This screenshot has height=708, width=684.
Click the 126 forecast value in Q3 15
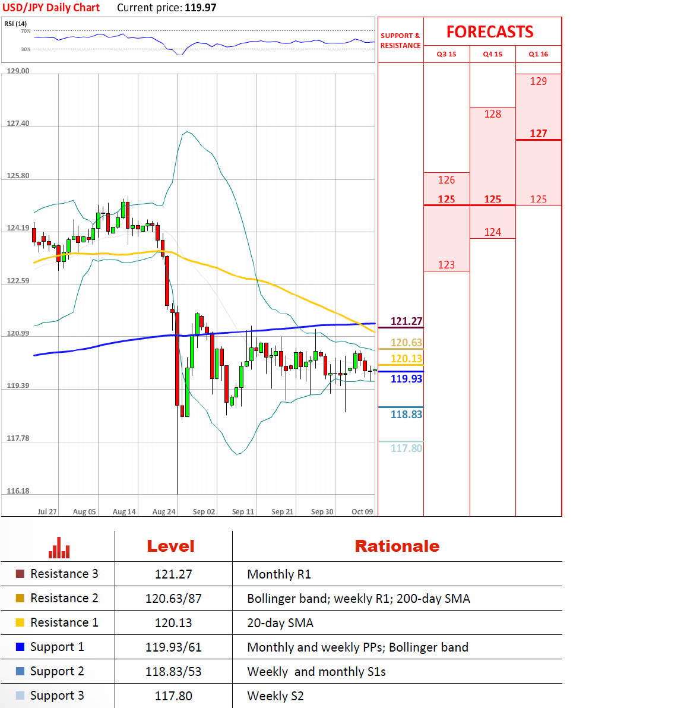click(446, 180)
